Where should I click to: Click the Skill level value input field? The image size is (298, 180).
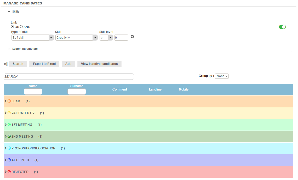point(121,38)
